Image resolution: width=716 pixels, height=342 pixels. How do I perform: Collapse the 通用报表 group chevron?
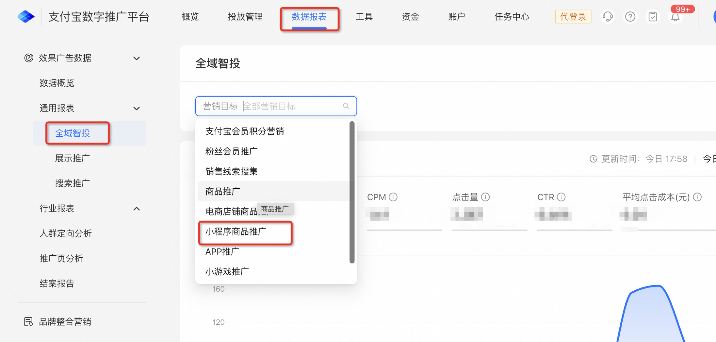coord(137,108)
